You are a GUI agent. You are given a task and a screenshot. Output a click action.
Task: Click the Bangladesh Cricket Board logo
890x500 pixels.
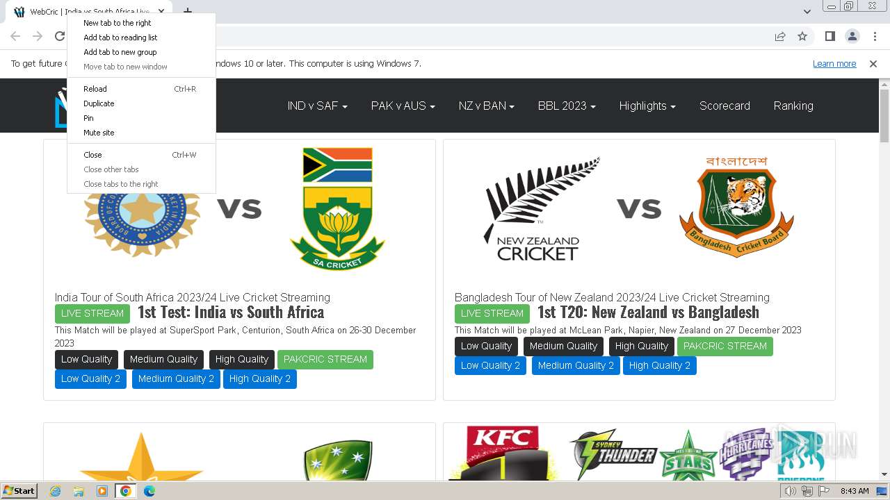pyautogui.click(x=737, y=207)
